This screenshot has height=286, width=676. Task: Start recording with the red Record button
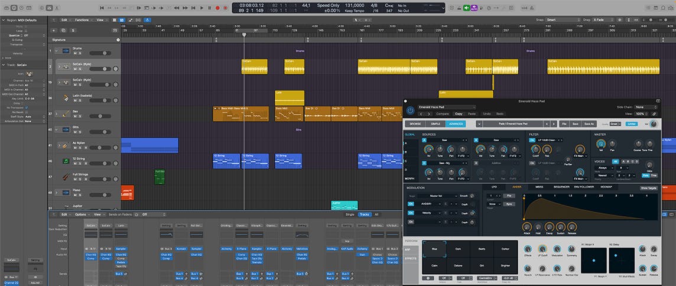pos(217,8)
